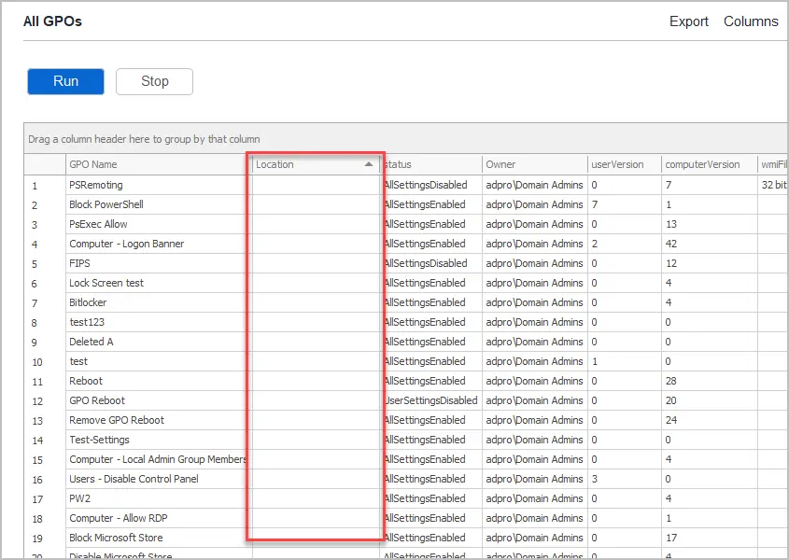Select the test123 GPO name

[x=87, y=323]
